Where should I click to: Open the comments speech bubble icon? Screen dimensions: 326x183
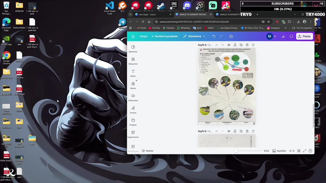tap(291, 36)
